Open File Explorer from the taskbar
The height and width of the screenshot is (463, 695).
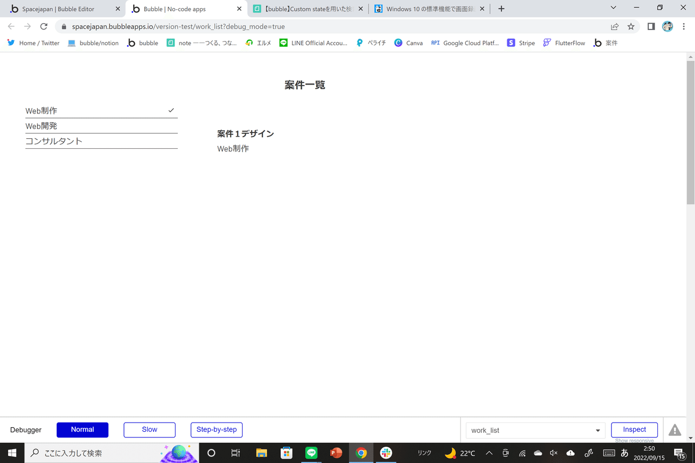click(261, 453)
